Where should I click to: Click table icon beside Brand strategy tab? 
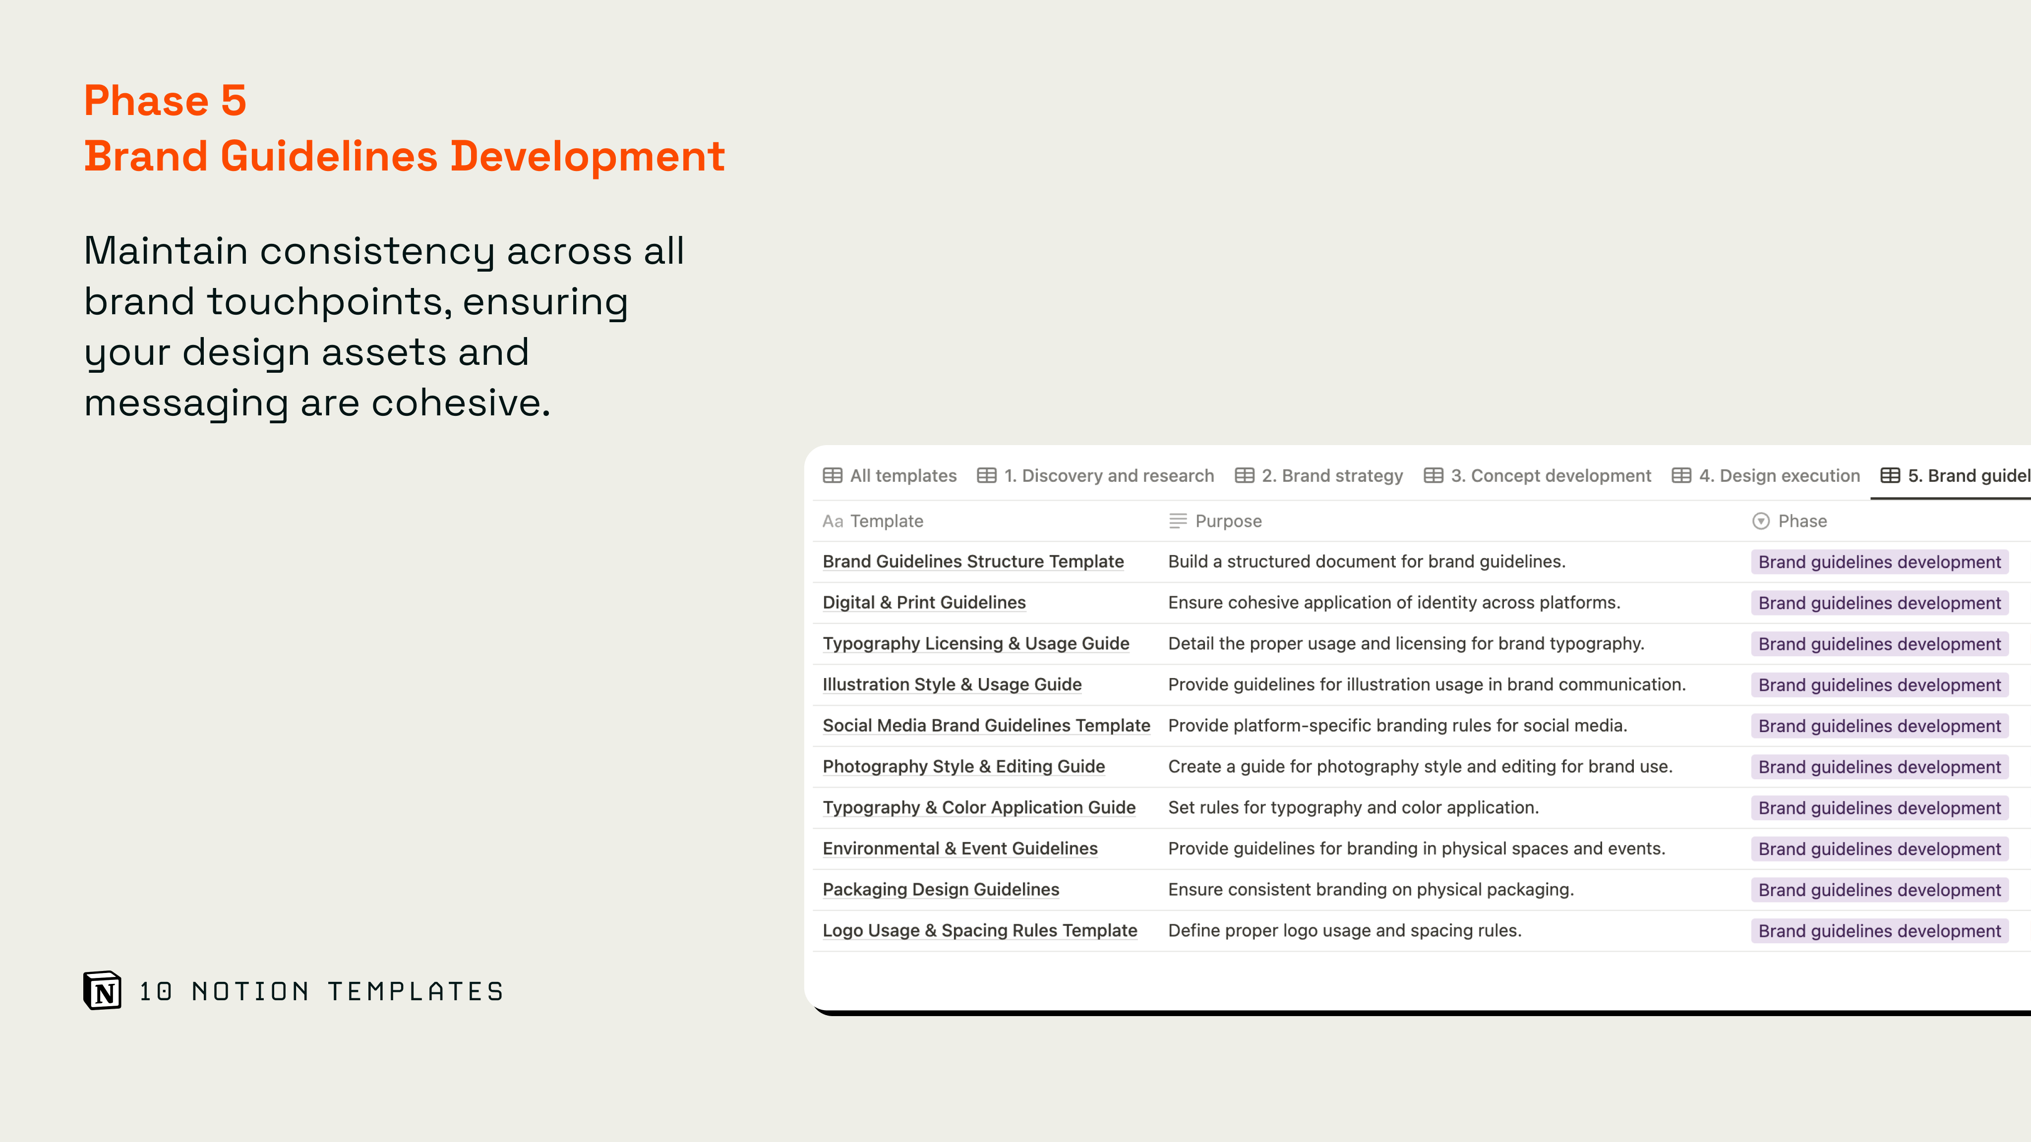[x=1244, y=475]
